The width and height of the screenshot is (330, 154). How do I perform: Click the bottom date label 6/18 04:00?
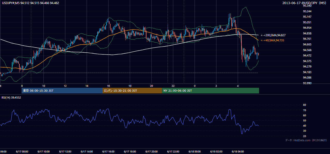238,152
